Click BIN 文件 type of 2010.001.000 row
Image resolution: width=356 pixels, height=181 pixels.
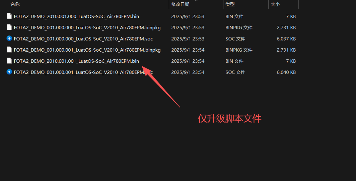234,16
